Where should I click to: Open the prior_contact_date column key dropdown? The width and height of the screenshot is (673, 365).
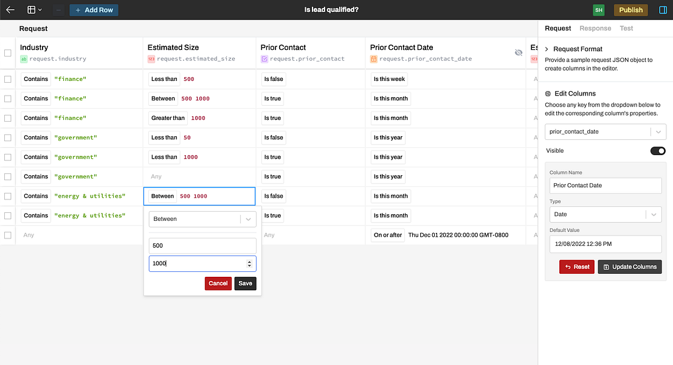click(605, 132)
